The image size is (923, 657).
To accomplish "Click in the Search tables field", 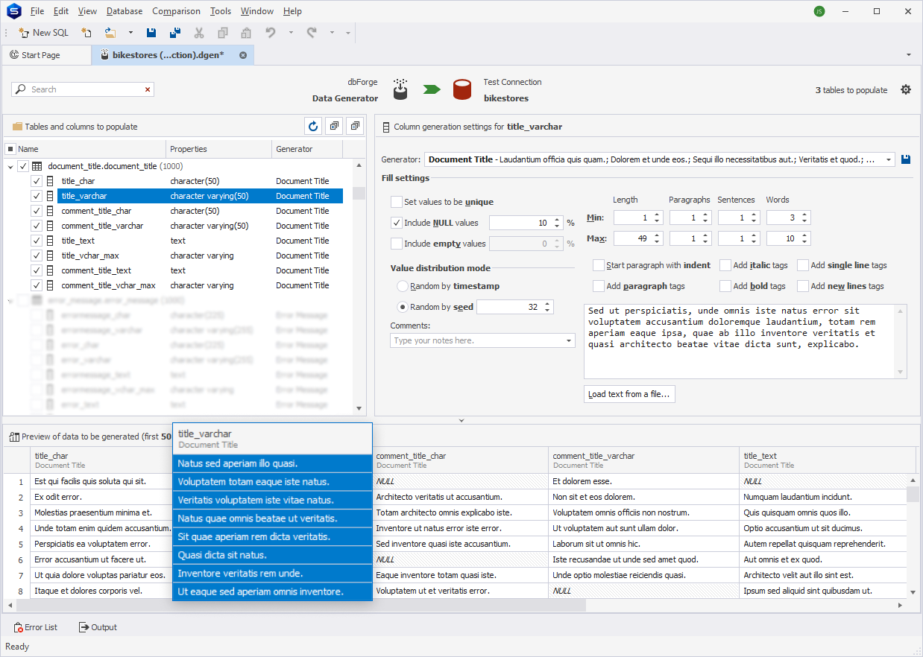I will click(82, 89).
